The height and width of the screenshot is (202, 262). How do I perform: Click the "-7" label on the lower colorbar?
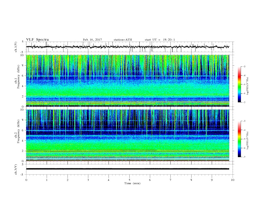point(244,157)
